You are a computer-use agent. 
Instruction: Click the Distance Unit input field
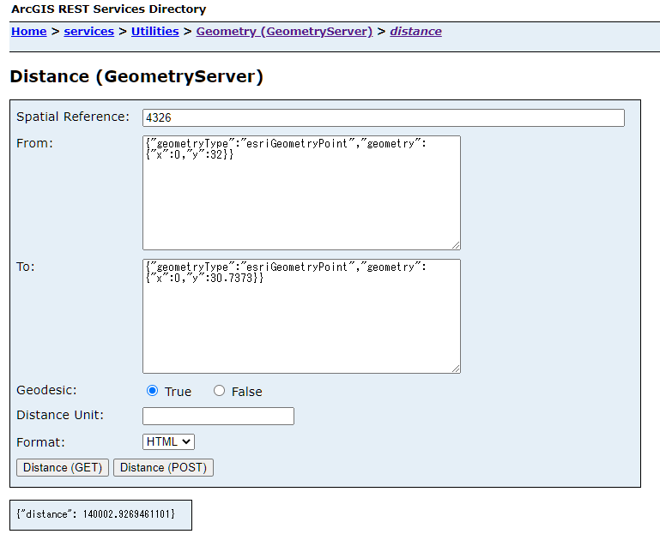coord(218,416)
